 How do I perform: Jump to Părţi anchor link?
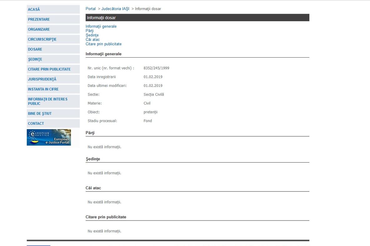pyautogui.click(x=89, y=31)
